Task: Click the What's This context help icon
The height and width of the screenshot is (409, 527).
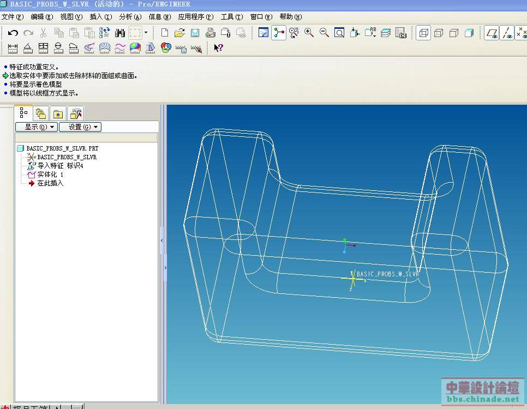Action: [218, 48]
